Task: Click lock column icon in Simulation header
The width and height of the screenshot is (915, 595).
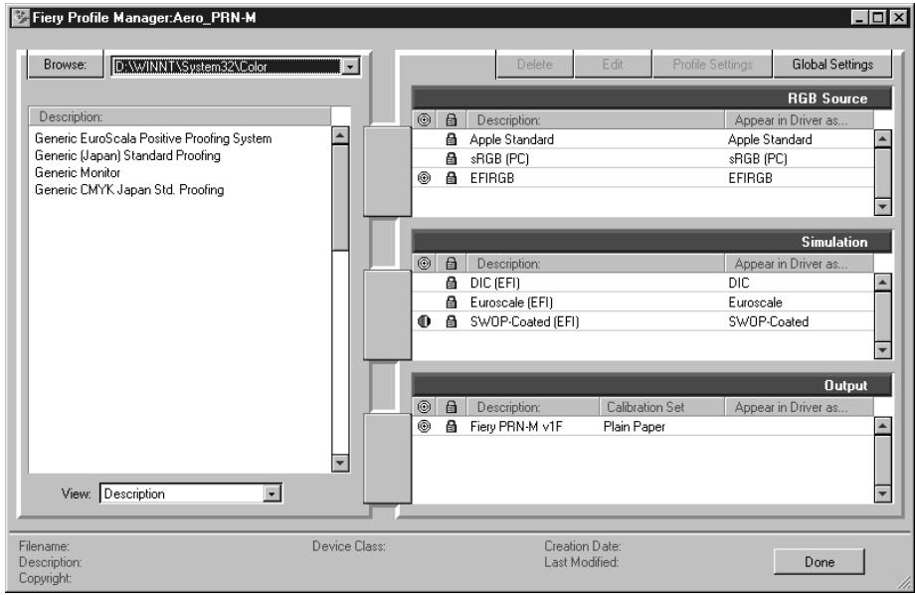Action: (452, 264)
